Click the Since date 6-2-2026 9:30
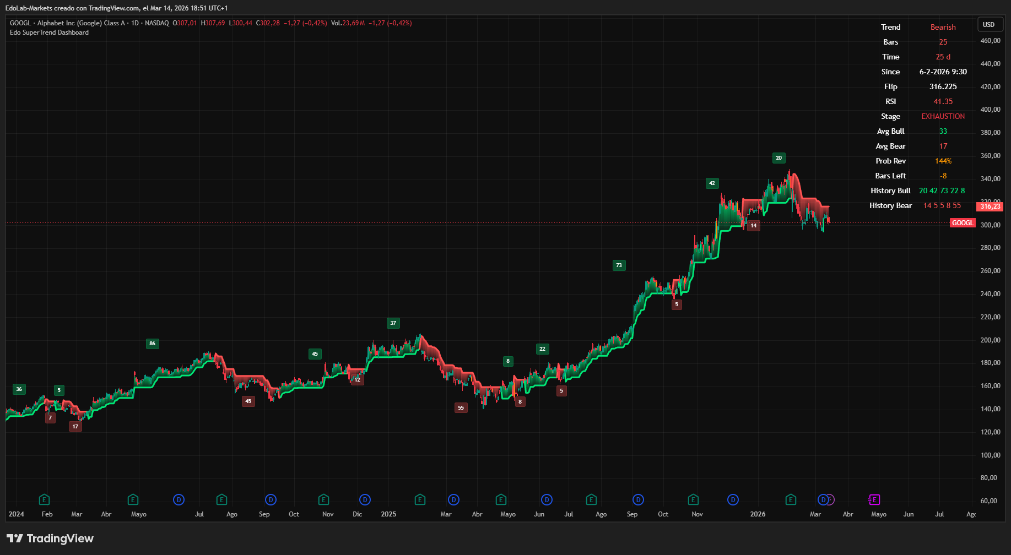Screen dimensions: 1011x555 (x=943, y=72)
